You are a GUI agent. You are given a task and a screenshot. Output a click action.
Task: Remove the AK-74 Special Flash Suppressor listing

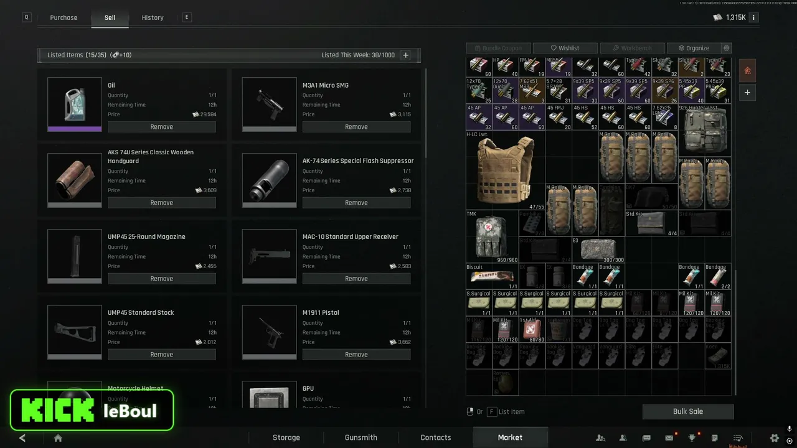356,203
